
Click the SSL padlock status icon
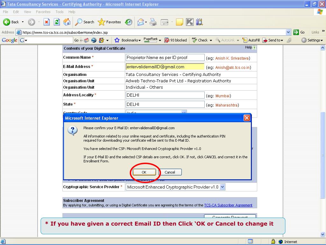(273, 241)
